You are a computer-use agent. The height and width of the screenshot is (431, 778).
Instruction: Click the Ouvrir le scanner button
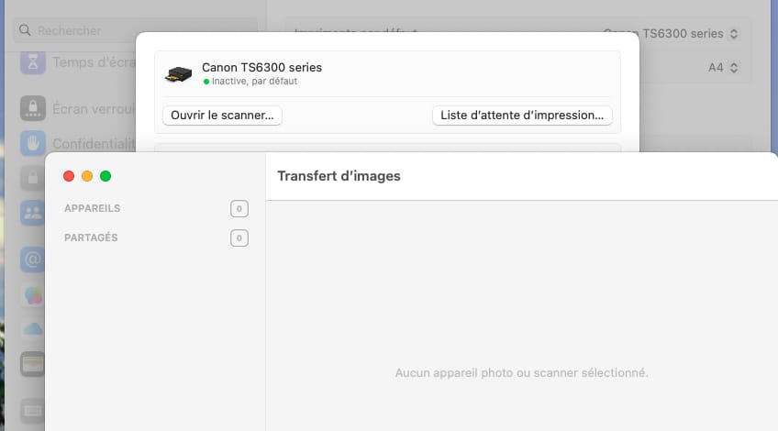pyautogui.click(x=222, y=116)
